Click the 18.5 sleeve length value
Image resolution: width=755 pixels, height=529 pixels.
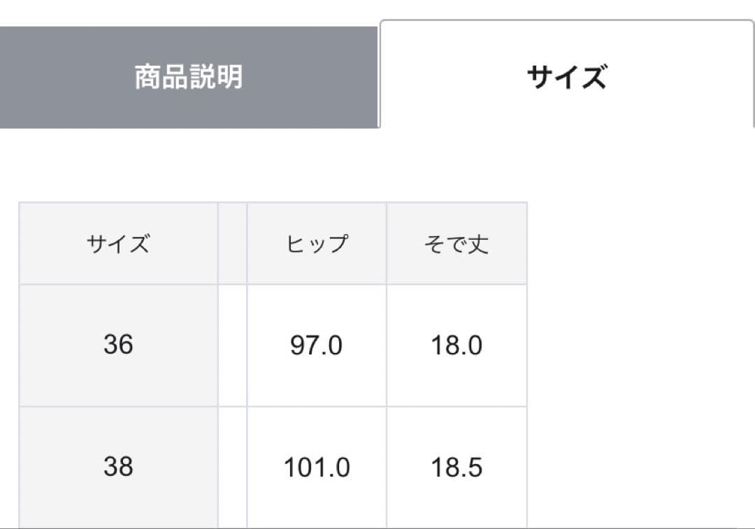tap(456, 467)
